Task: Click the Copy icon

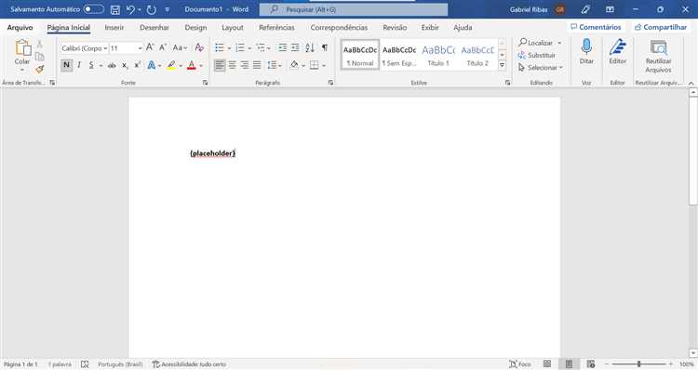Action: coord(40,57)
